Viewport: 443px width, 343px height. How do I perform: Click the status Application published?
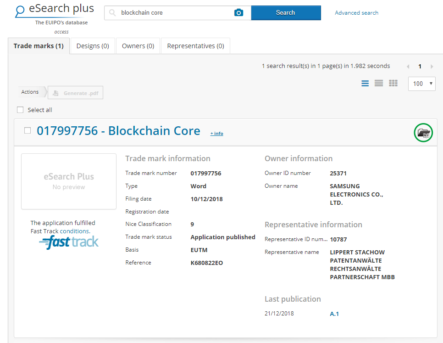(x=223, y=237)
